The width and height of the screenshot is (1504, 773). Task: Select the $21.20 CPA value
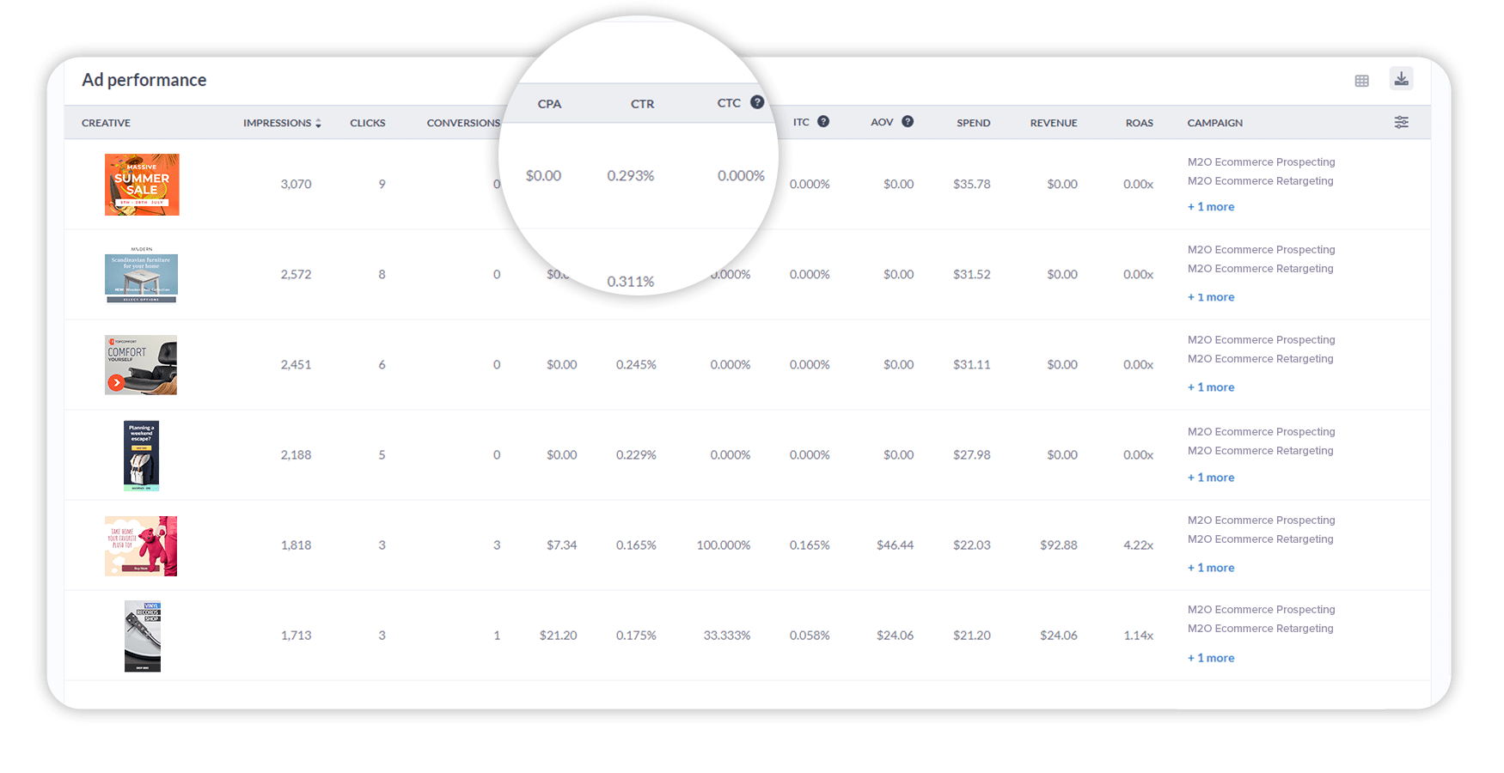point(559,635)
